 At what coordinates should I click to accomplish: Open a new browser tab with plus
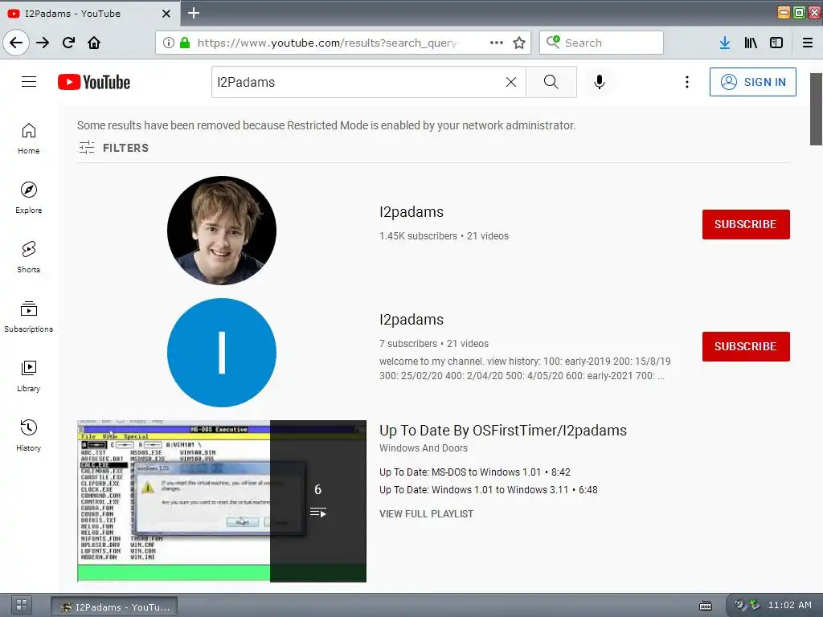tap(194, 13)
